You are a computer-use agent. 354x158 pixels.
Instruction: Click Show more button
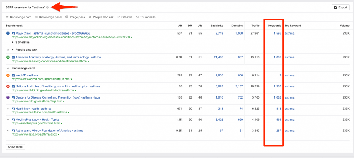point(15,147)
